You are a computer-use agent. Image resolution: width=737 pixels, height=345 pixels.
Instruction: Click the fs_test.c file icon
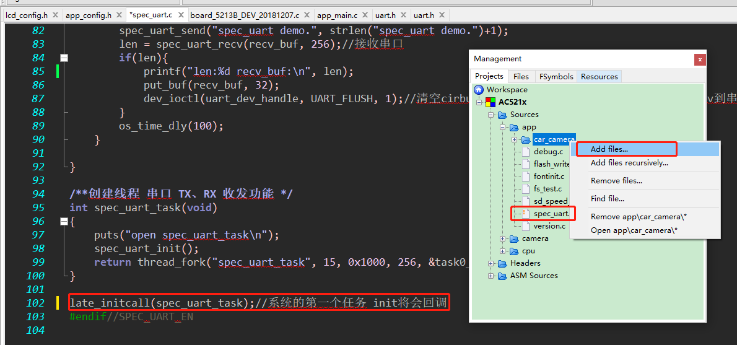pos(526,189)
